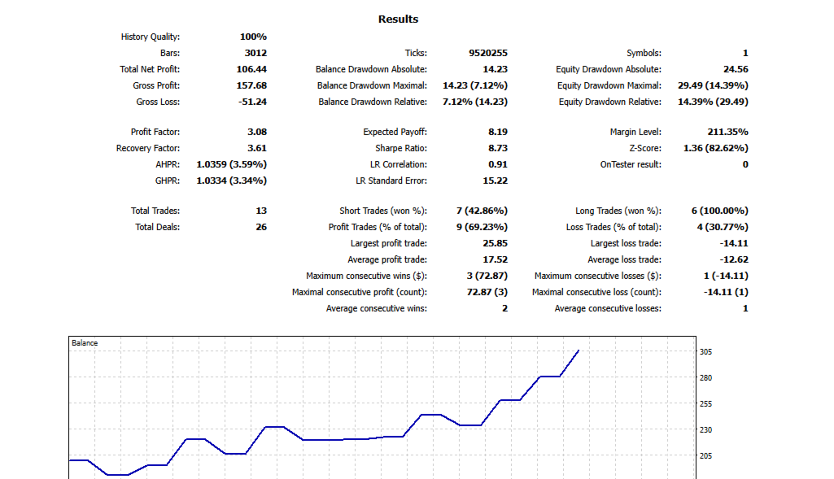Click the Symbols value 1
The width and height of the screenshot is (834, 479).
745,53
